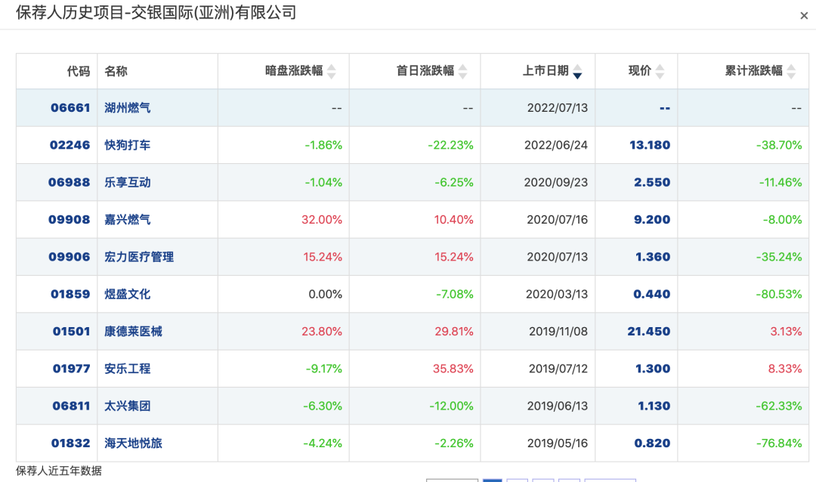Click stock code 06811
The image size is (816, 482).
pos(71,406)
